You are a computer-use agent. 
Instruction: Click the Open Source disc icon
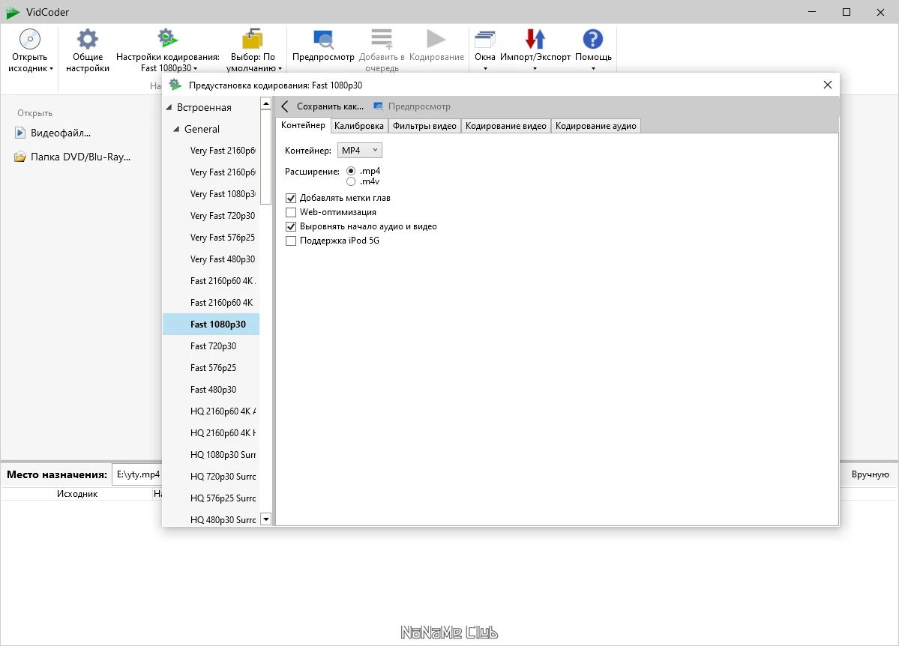[30, 39]
